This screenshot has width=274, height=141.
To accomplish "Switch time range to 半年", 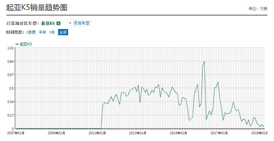I will 42,32.
